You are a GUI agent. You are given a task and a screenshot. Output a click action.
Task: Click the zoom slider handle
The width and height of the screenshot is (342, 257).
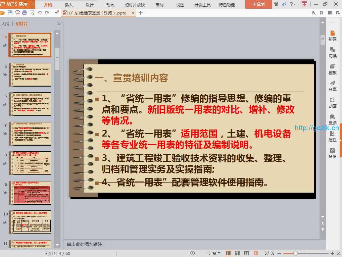click(295, 253)
